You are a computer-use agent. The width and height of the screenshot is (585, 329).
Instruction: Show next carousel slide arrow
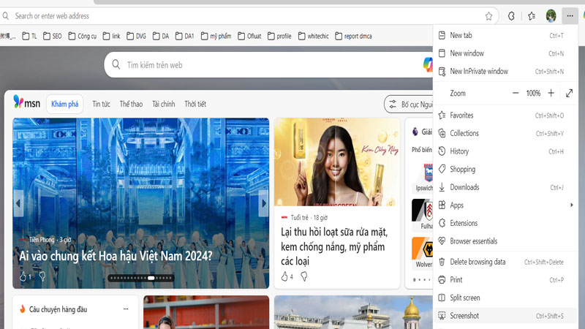click(264, 203)
